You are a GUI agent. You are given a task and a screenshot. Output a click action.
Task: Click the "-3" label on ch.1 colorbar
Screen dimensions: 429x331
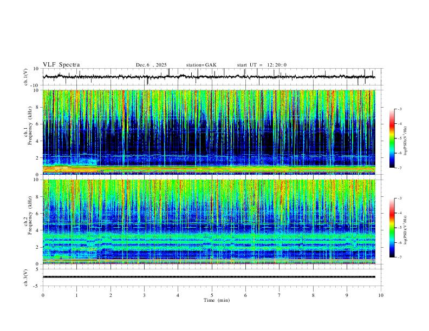pyautogui.click(x=400, y=109)
